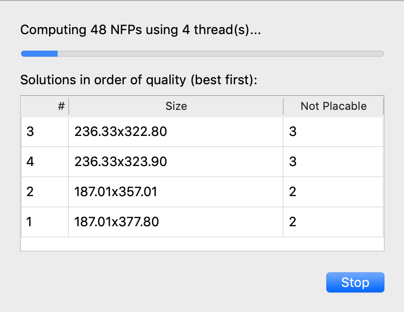Click the 'Solutions in order of quality' label

(x=138, y=80)
